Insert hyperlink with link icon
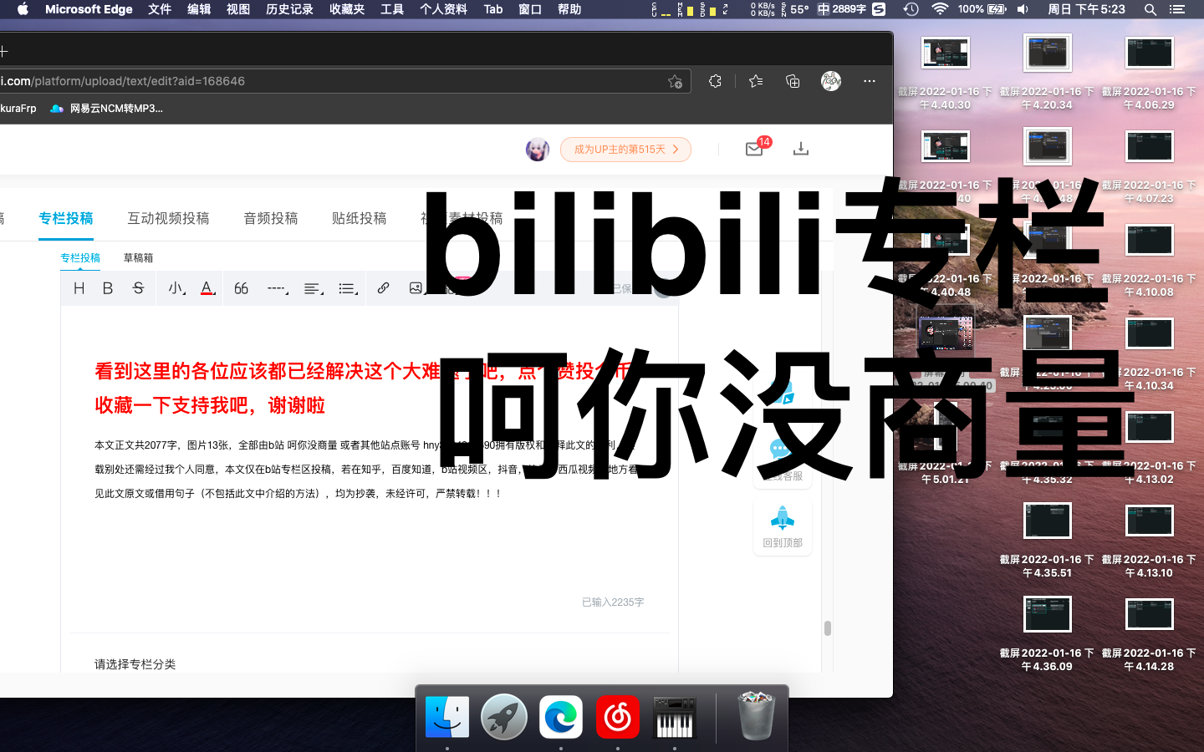This screenshot has width=1204, height=752. [x=383, y=288]
